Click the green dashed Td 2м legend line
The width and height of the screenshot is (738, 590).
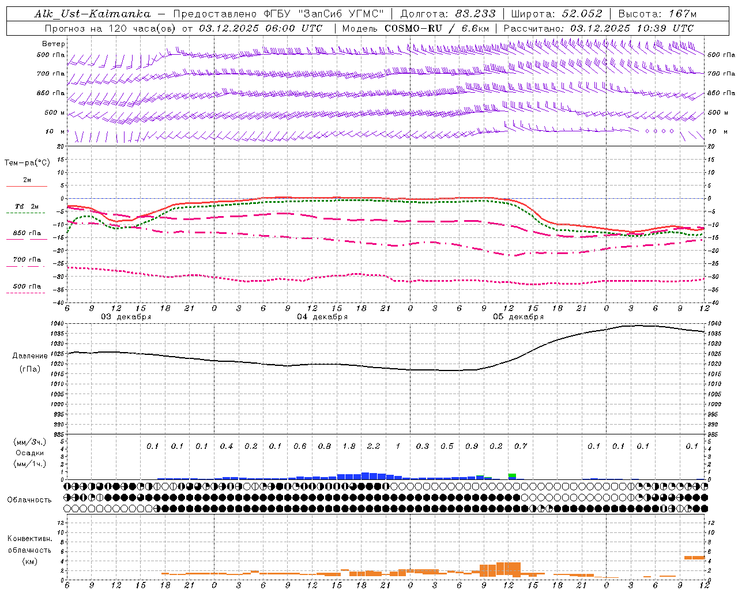(25, 213)
